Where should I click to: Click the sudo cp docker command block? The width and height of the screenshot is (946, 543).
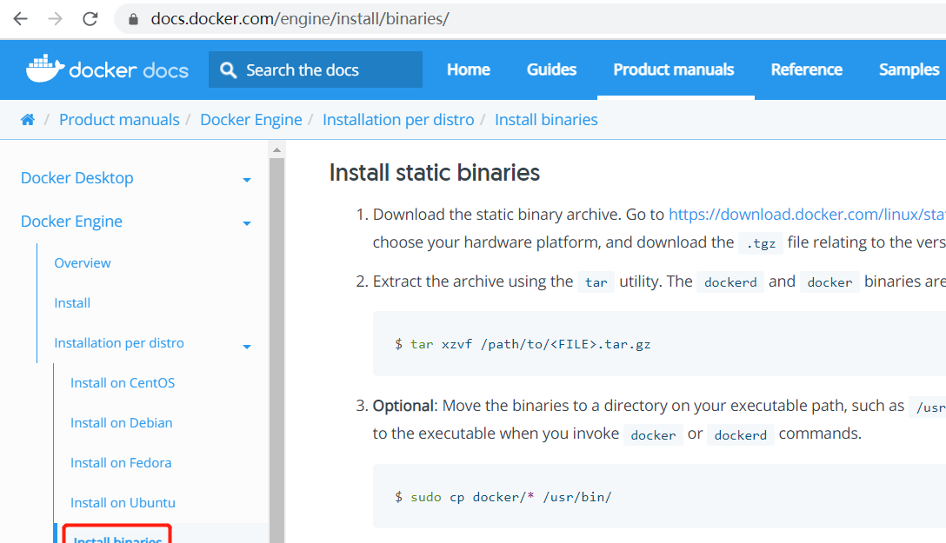click(659, 497)
